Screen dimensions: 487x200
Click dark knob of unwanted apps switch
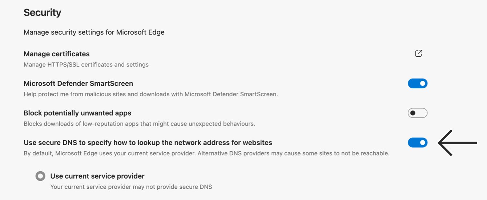tap(412, 113)
